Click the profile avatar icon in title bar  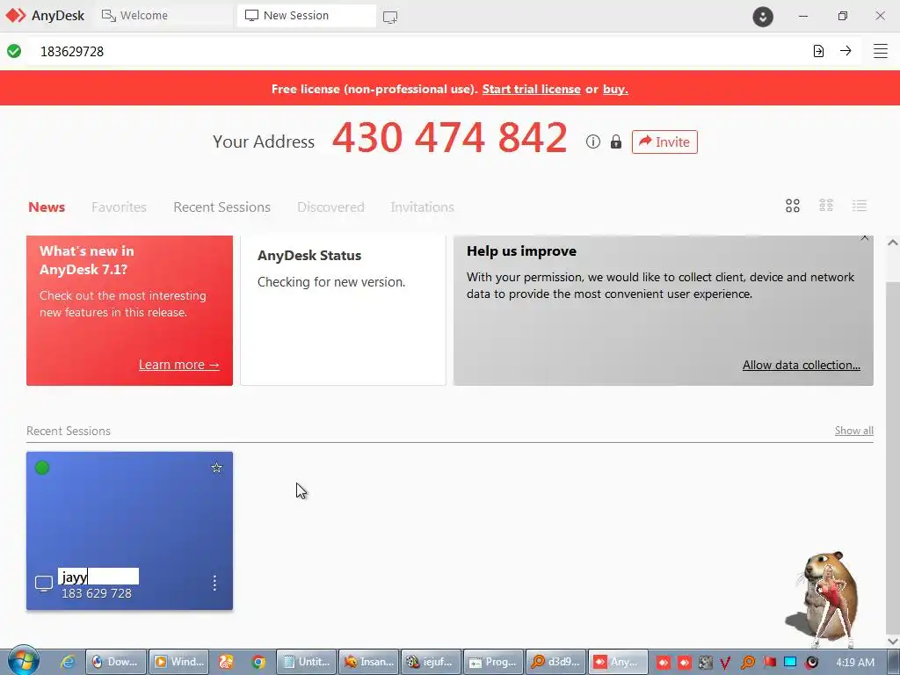pos(763,16)
